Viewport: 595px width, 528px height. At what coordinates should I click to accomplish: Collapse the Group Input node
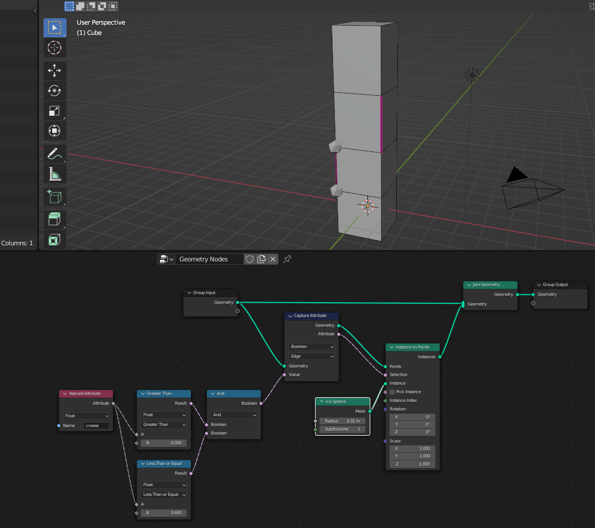pos(189,292)
